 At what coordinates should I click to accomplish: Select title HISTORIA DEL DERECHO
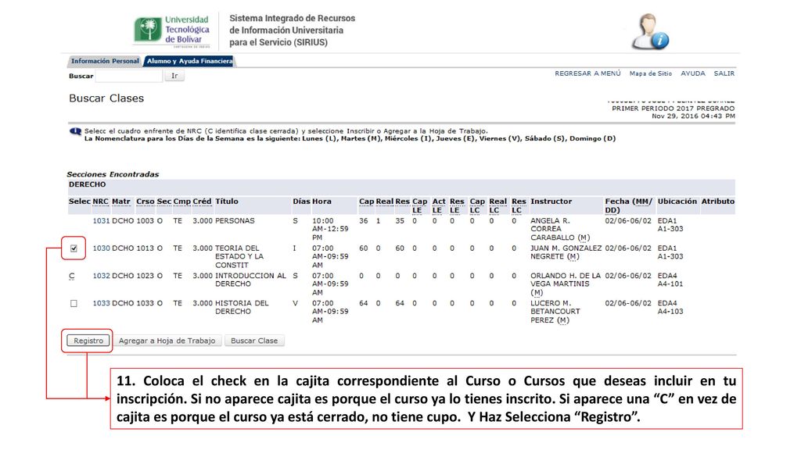click(242, 308)
